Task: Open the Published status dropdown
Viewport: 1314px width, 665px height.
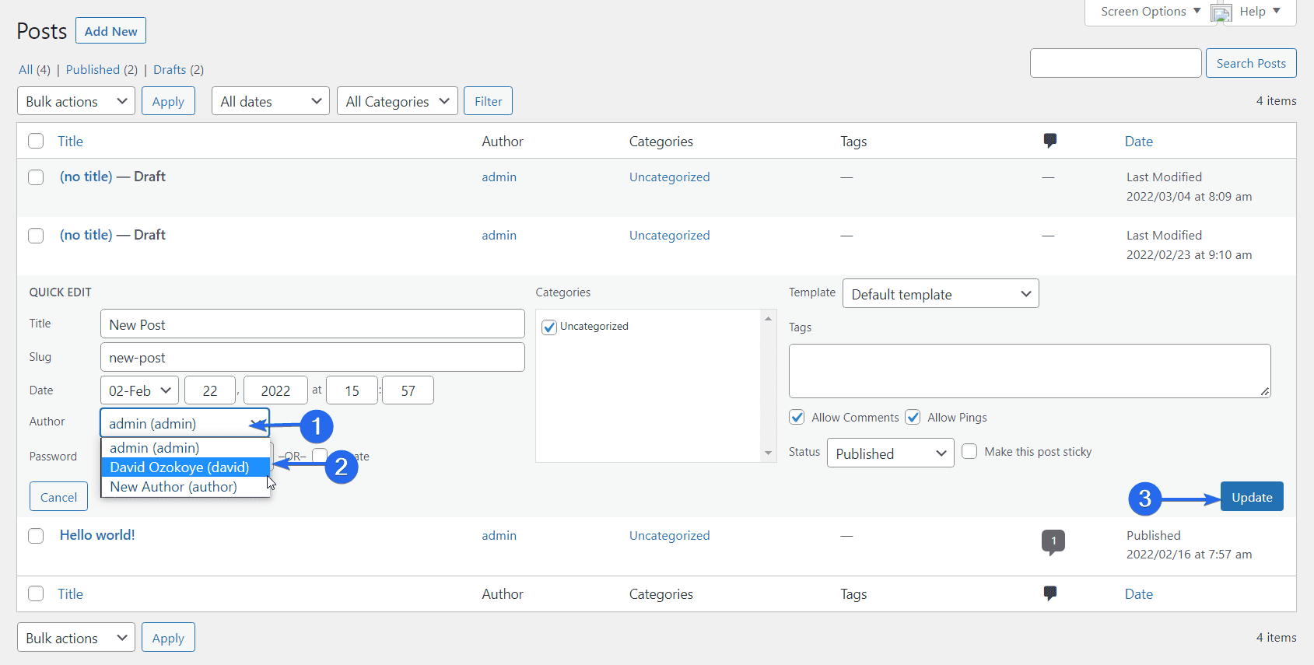Action: [x=891, y=453]
